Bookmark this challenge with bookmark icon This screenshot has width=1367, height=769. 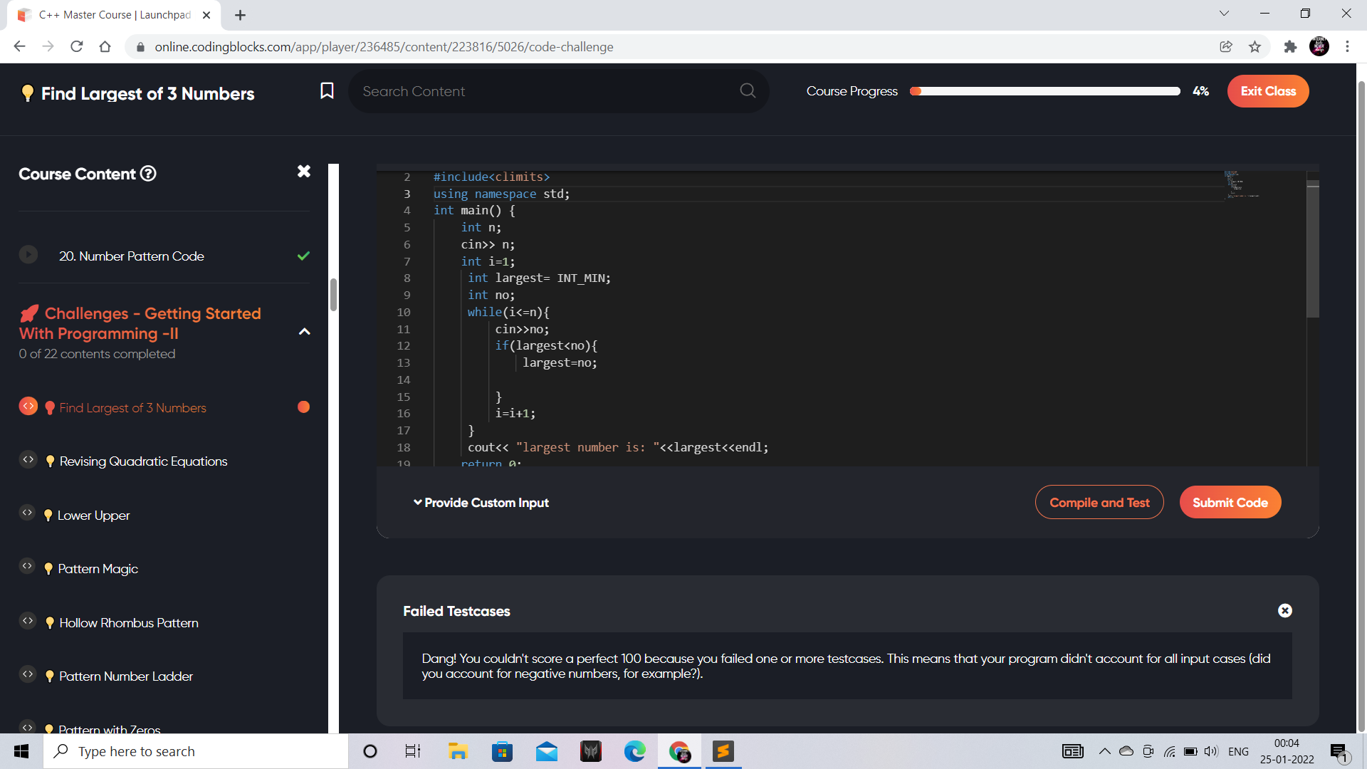(327, 90)
